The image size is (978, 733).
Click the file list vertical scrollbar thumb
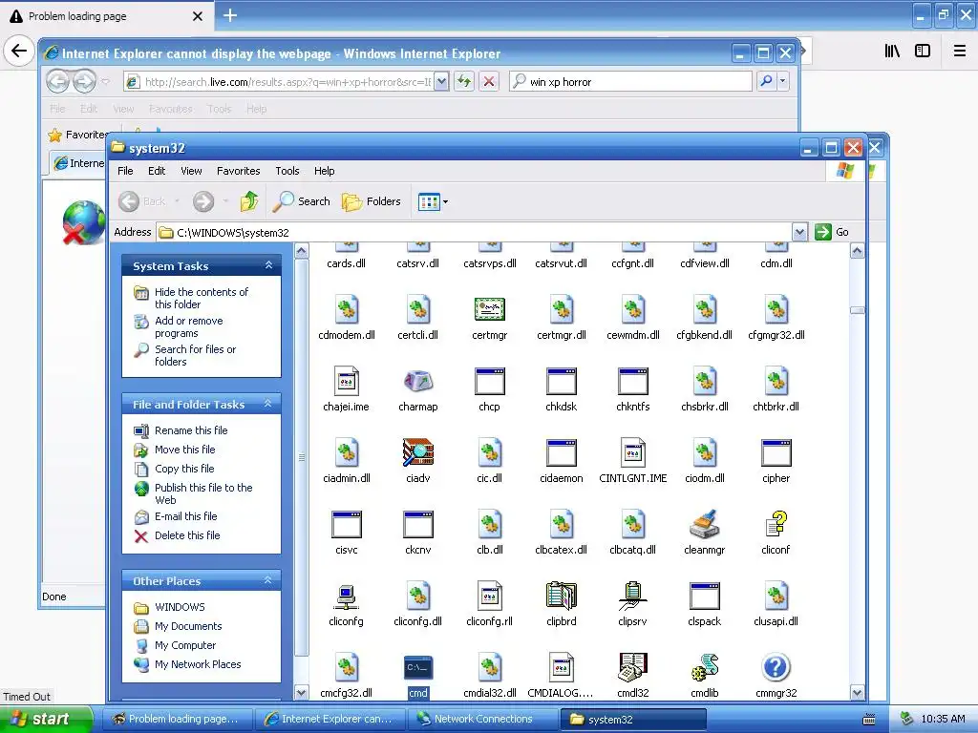857,310
